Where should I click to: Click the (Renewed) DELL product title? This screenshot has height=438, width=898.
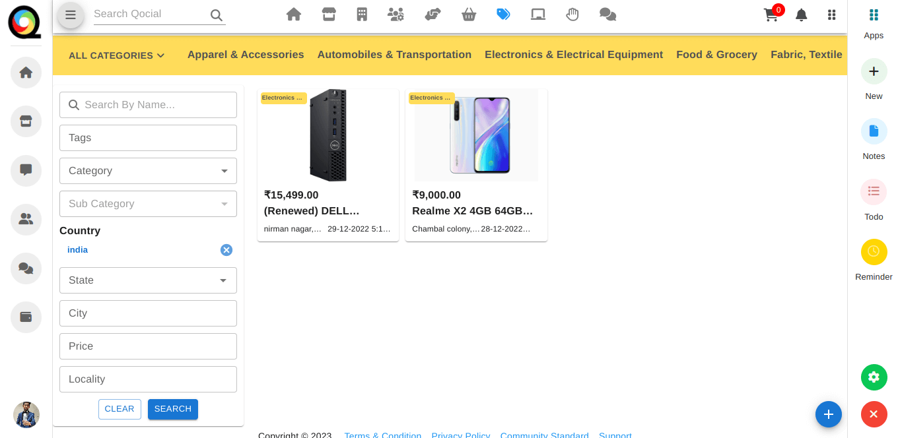[312, 211]
